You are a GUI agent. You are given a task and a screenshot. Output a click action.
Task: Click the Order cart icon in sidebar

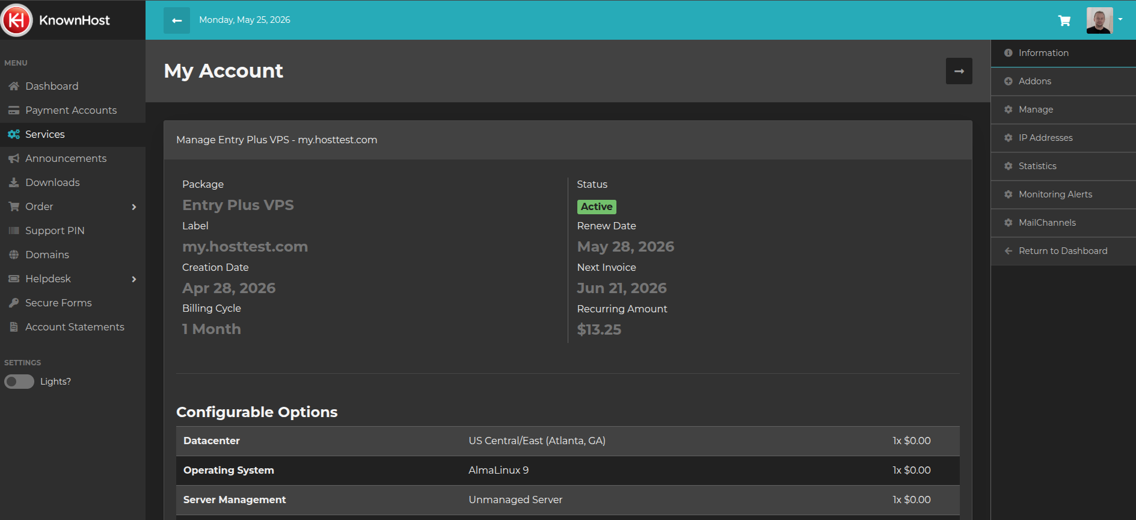(14, 206)
